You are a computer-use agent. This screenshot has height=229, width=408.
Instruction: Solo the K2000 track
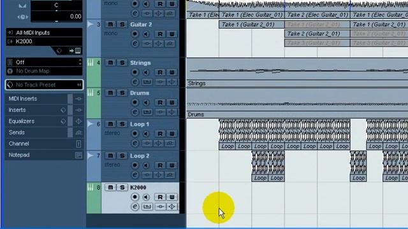click(122, 188)
